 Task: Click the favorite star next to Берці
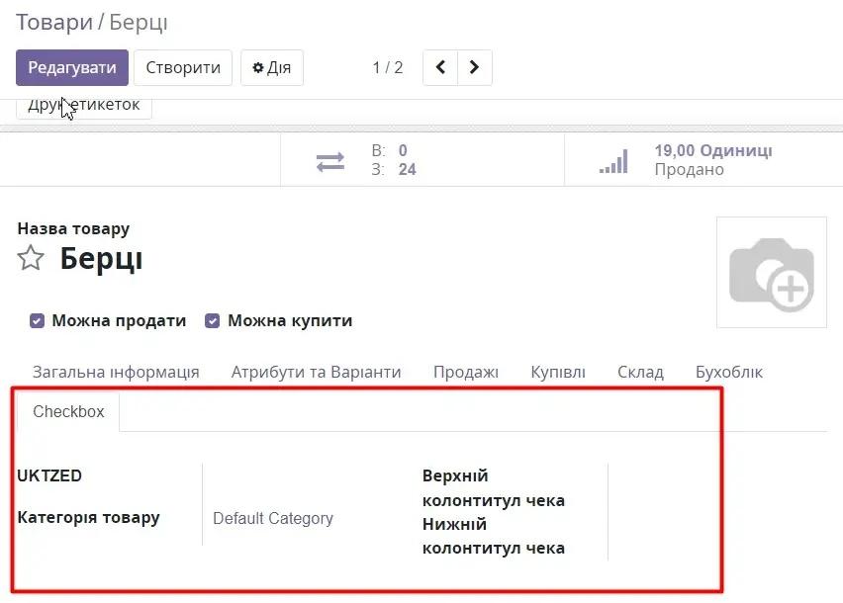coord(32,259)
